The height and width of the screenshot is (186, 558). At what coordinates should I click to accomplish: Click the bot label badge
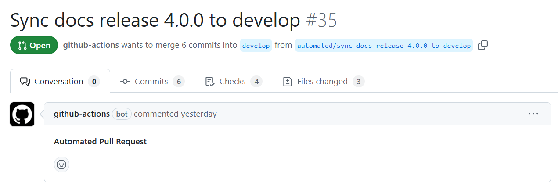122,114
